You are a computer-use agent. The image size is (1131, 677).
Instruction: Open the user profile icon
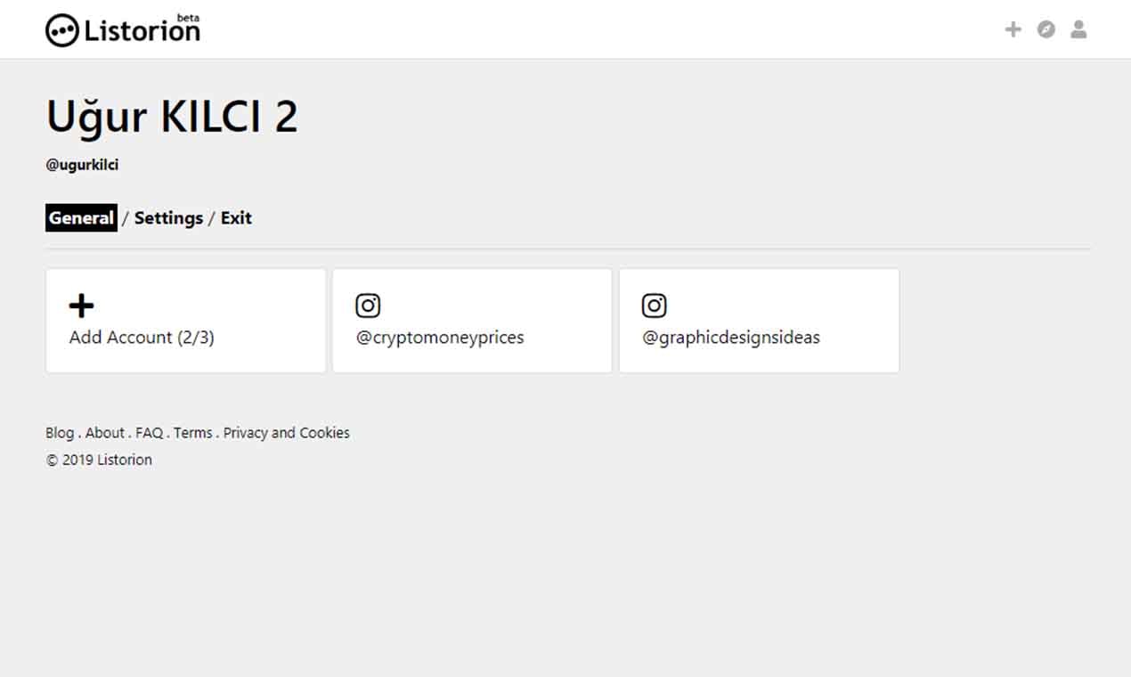1078,29
